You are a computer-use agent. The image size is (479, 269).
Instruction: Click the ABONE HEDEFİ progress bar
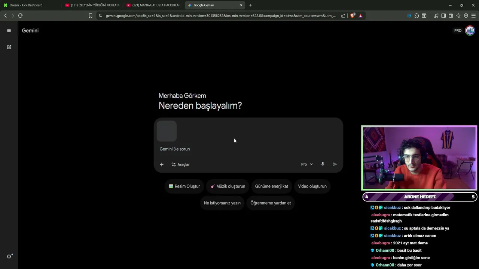tap(419, 197)
